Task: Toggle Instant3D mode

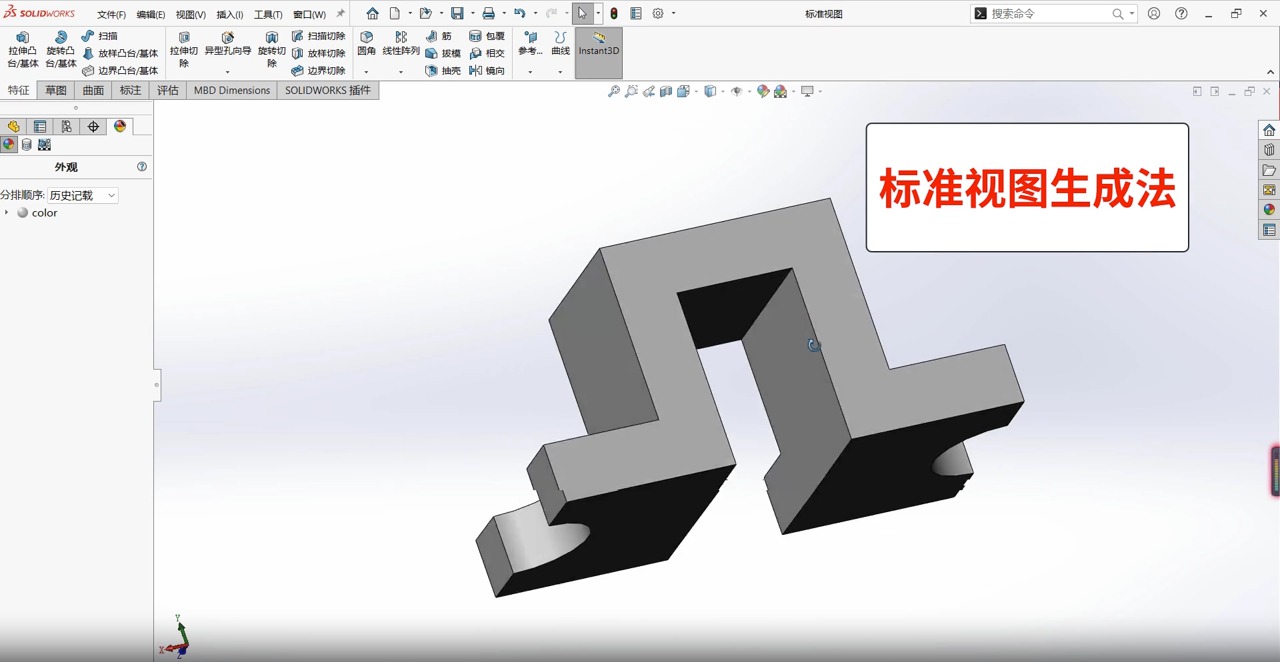Action: click(x=599, y=53)
